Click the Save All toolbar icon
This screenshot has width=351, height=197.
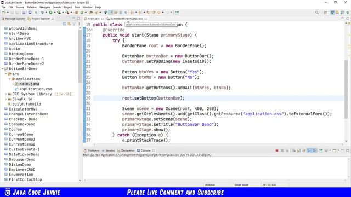[x=17, y=13]
